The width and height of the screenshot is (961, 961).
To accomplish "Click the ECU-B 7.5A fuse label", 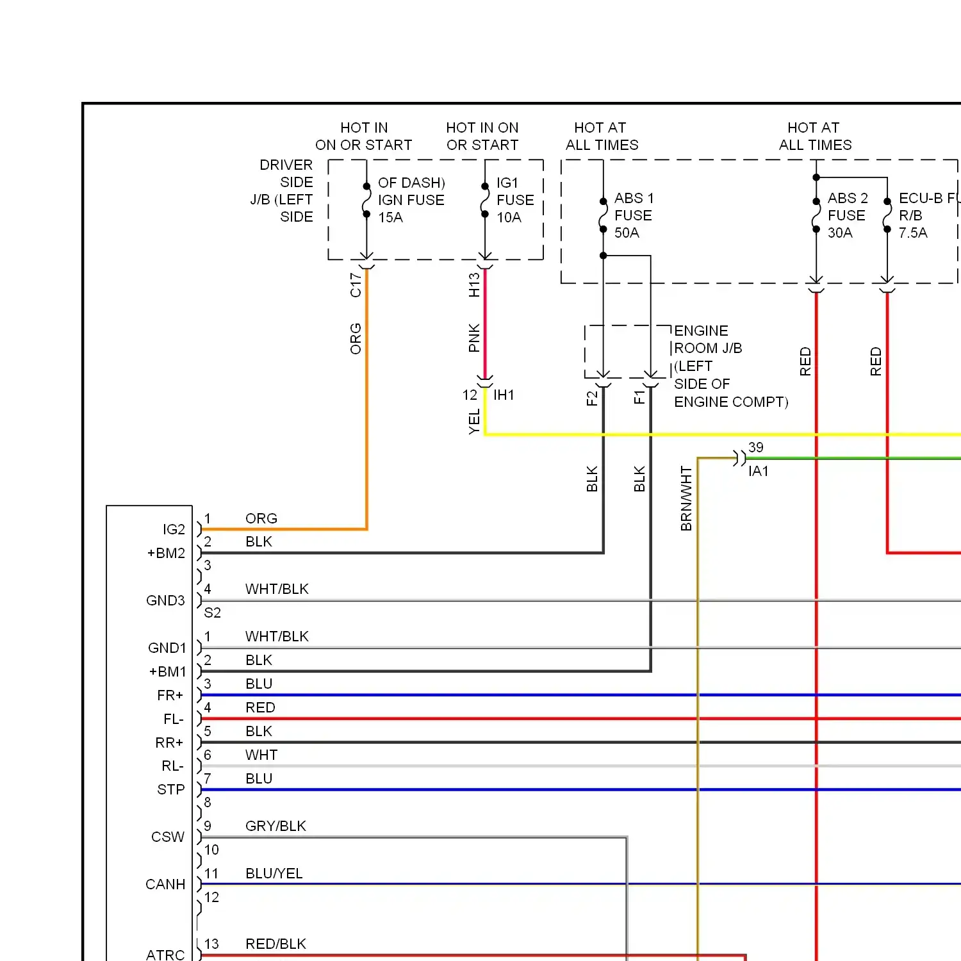I will tap(929, 215).
